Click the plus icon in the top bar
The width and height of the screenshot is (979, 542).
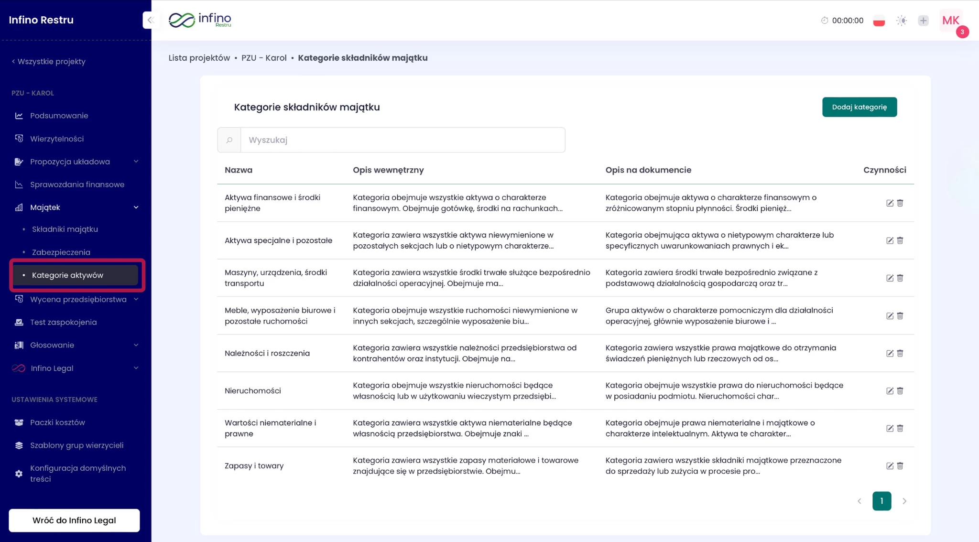pyautogui.click(x=923, y=21)
